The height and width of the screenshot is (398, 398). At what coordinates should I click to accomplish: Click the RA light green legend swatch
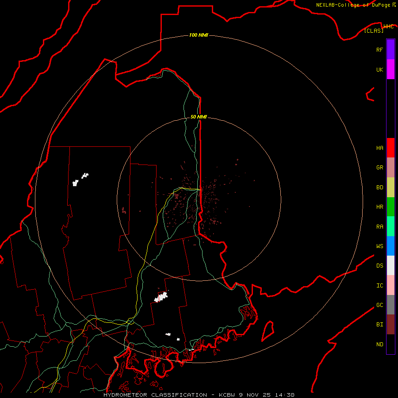pos(390,226)
